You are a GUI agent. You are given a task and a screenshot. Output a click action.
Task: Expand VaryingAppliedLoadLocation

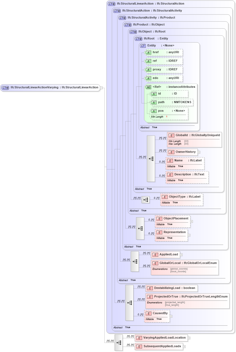click(189, 338)
